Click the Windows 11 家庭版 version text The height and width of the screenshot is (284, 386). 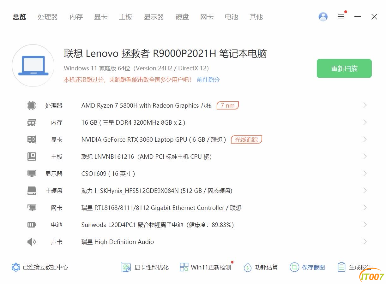click(136, 68)
